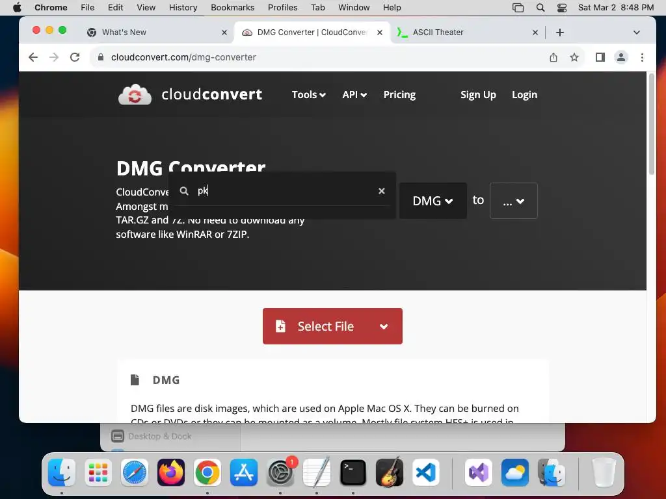Image resolution: width=666 pixels, height=499 pixels.
Task: Share this page using the share icon
Action: pyautogui.click(x=553, y=57)
